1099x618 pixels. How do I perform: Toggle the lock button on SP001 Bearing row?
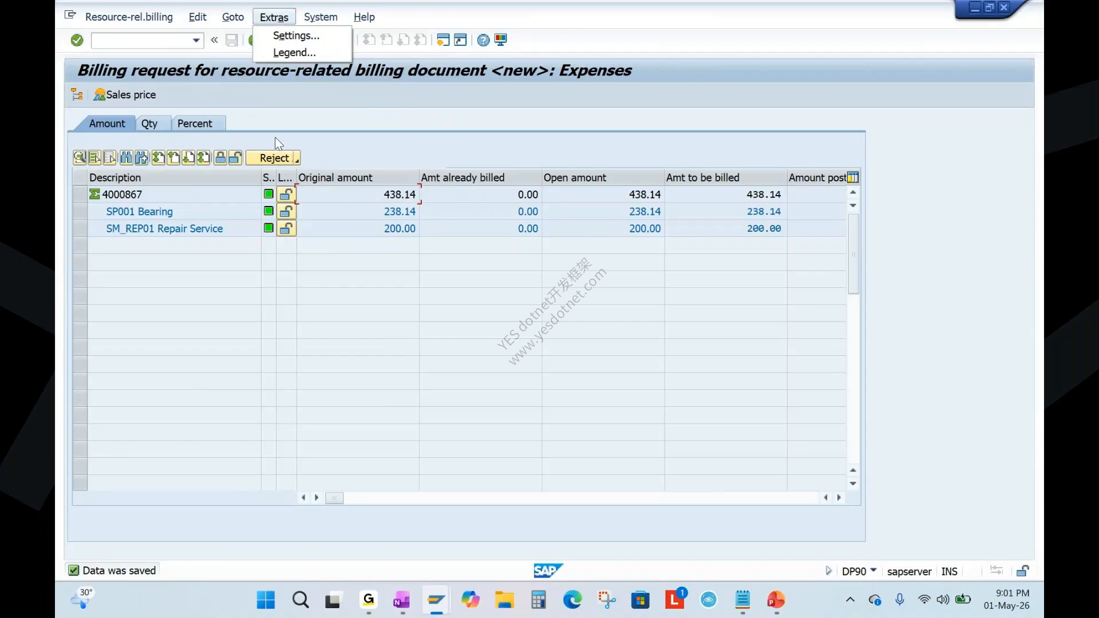[x=286, y=212]
